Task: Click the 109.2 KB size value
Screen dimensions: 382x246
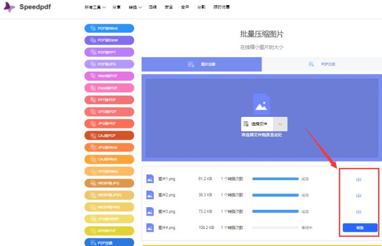Action: 206,228
